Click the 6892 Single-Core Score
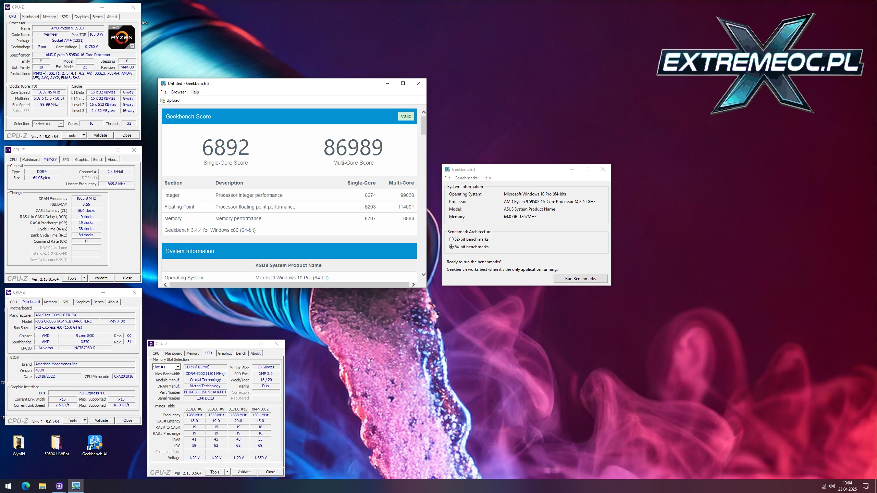Screen dimensions: 877x493 coord(225,147)
